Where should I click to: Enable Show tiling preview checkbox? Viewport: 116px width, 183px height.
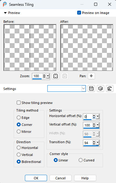click(19, 103)
